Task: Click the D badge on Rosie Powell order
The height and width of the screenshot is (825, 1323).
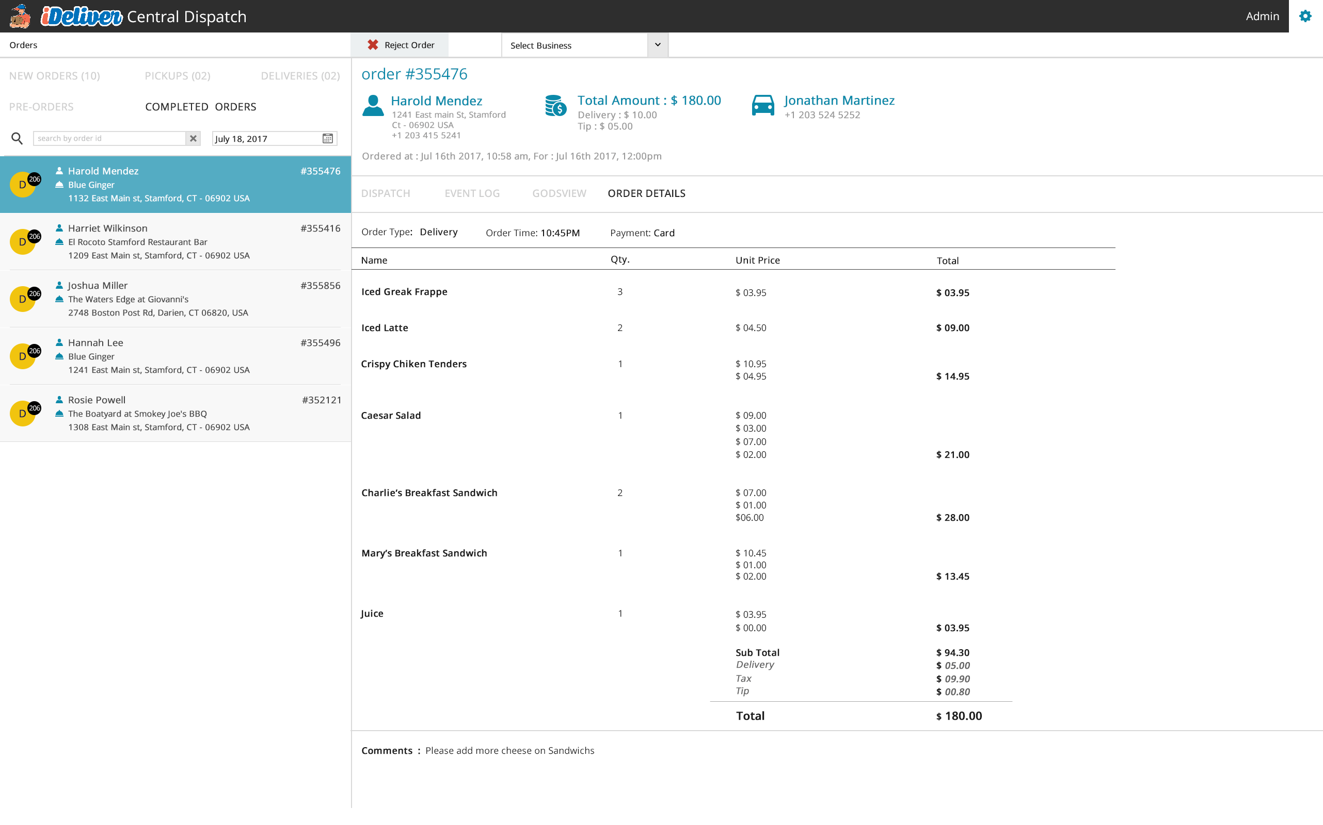Action: click(23, 414)
